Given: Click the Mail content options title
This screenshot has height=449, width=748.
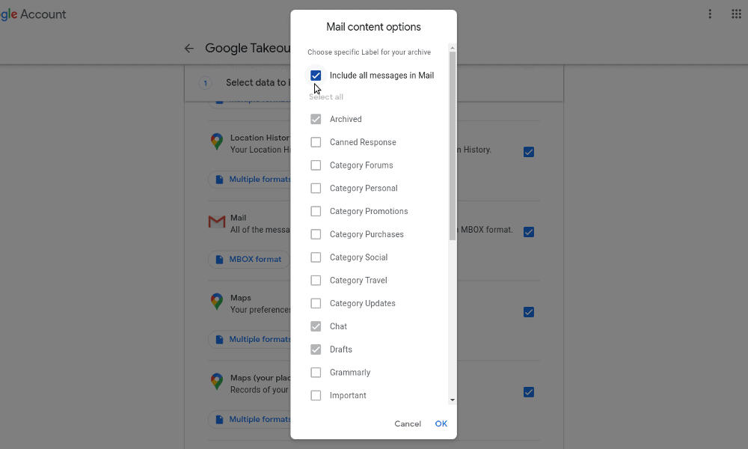Looking at the screenshot, I should (373, 27).
